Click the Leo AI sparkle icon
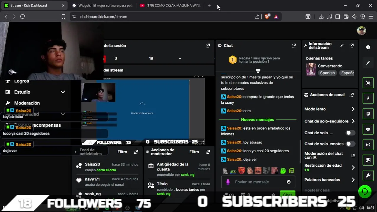The height and width of the screenshot is (212, 377). point(354,17)
